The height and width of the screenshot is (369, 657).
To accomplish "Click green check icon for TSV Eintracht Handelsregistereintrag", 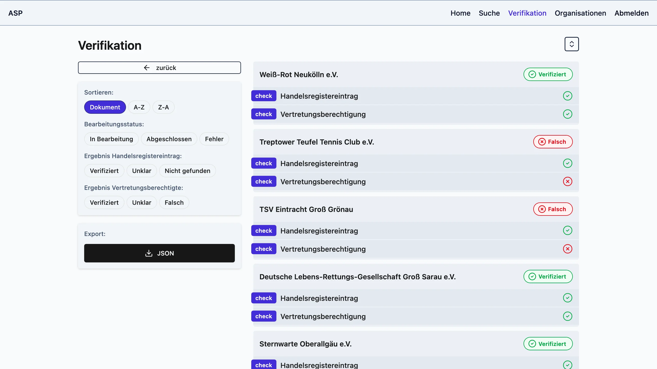I will [x=567, y=231].
